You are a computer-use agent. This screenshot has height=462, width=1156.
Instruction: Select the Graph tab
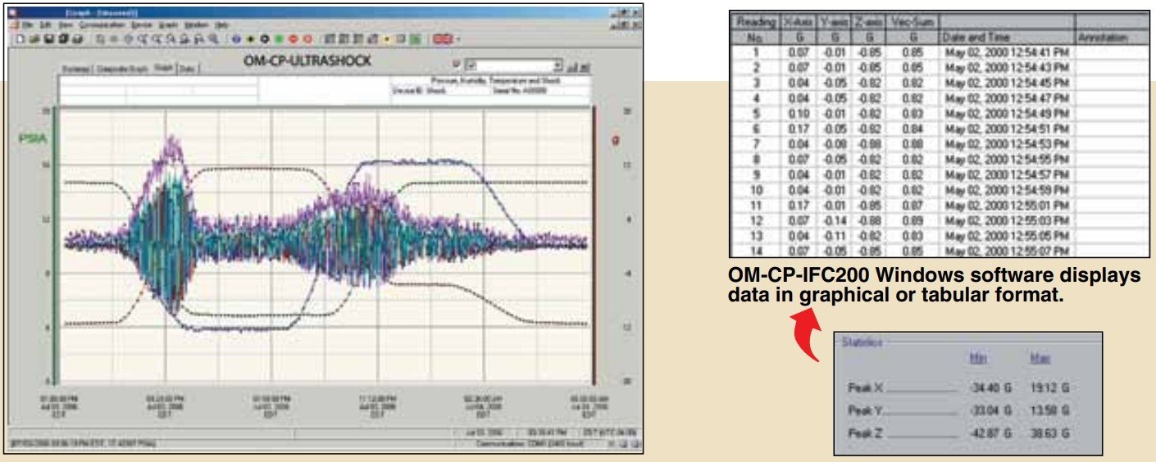[x=164, y=68]
